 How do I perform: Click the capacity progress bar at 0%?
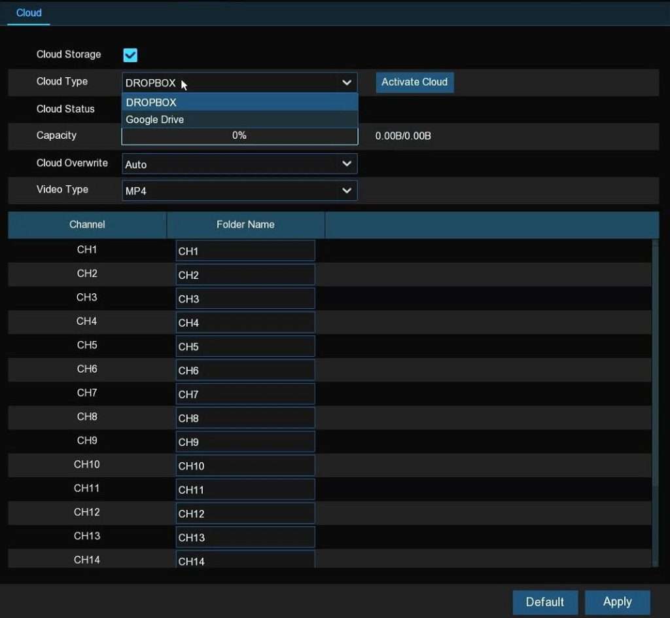[x=239, y=136]
